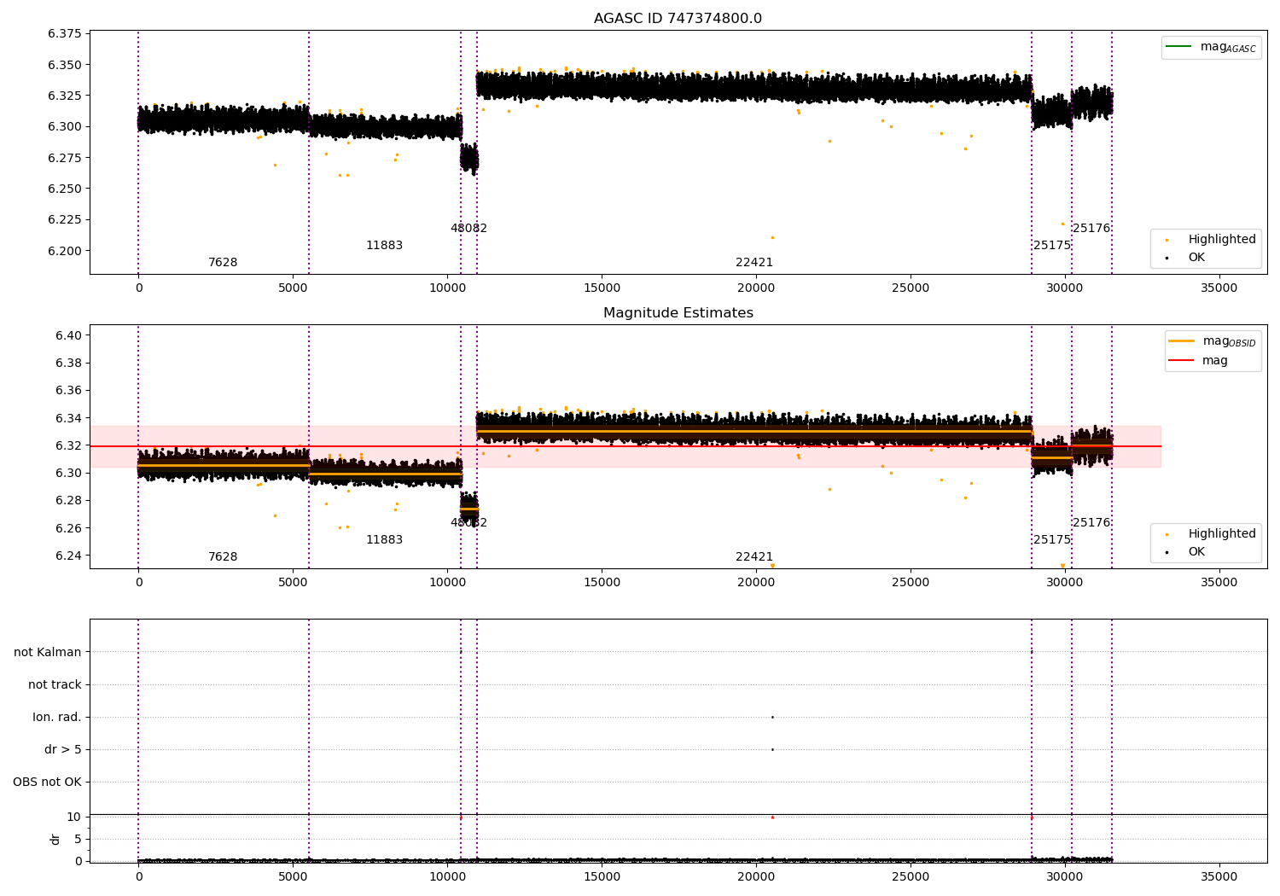Click obsid label '25176' in the top plot
Viewport: 1280px width, 896px height.
pyautogui.click(x=1091, y=228)
